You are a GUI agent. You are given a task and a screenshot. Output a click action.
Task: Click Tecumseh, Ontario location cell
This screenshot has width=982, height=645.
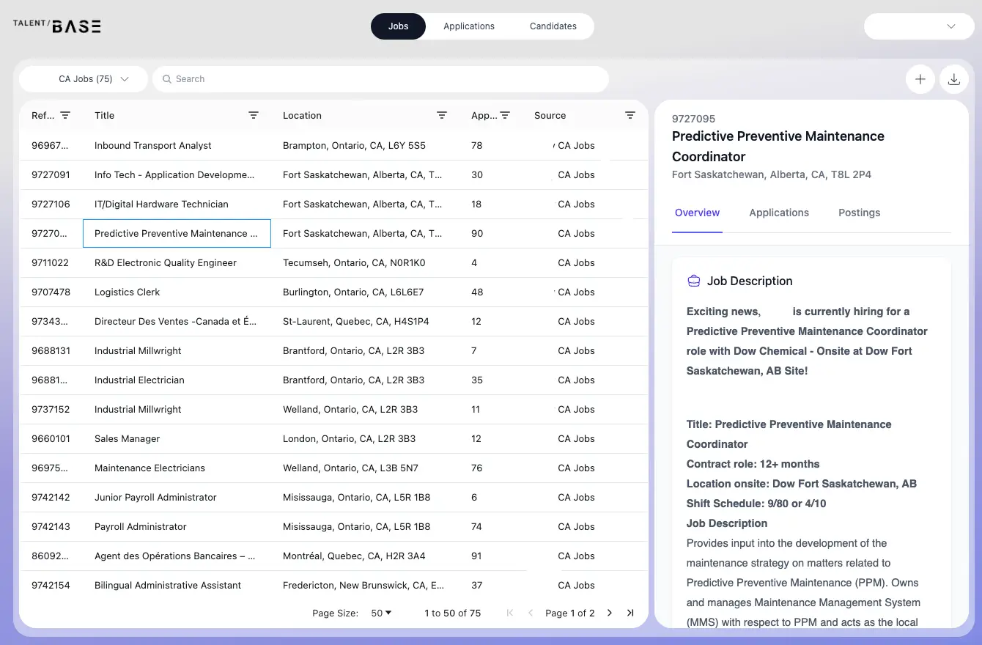(354, 262)
